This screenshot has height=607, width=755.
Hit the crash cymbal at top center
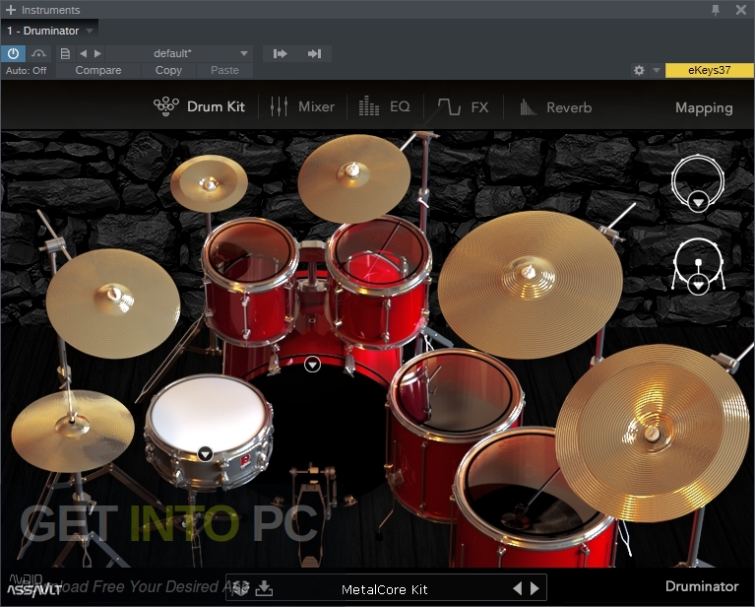[x=354, y=178]
